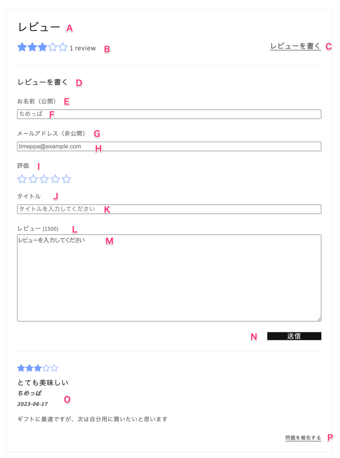
Task: Click the reviewer name ちめっぱ
Action: click(x=29, y=393)
